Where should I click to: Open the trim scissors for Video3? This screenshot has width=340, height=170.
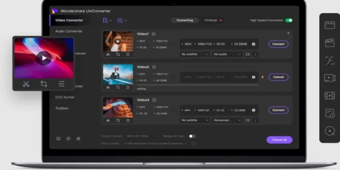(x=108, y=120)
